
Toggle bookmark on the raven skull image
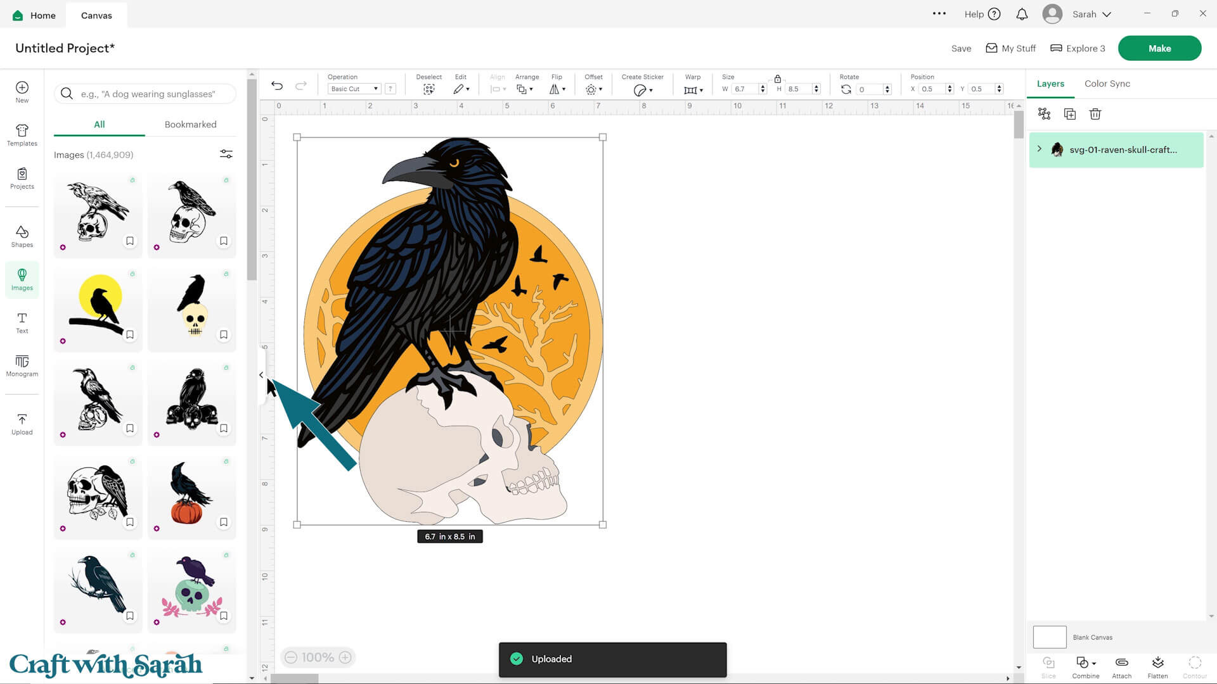coord(130,241)
